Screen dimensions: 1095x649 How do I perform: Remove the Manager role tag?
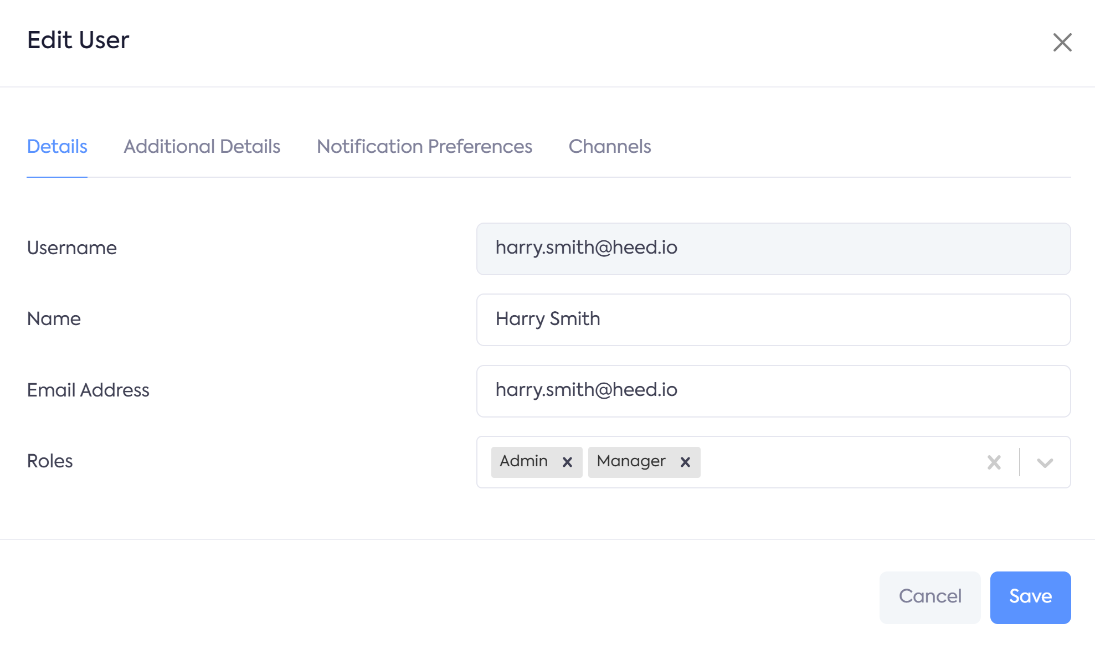click(685, 462)
